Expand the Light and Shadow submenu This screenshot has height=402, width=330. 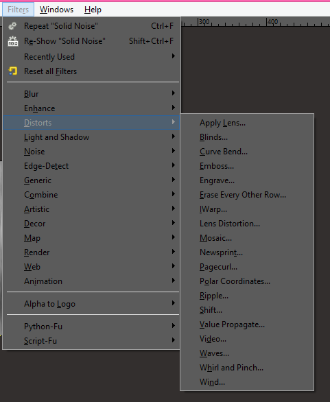pyautogui.click(x=91, y=137)
